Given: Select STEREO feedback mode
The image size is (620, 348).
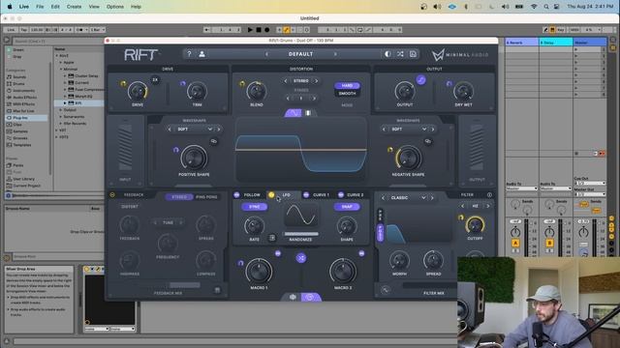Looking at the screenshot, I should click(179, 197).
